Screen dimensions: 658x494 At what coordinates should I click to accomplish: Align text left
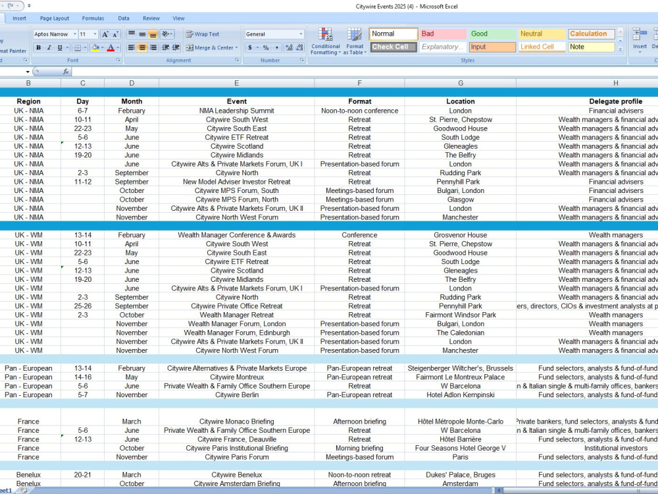pyautogui.click(x=132, y=48)
